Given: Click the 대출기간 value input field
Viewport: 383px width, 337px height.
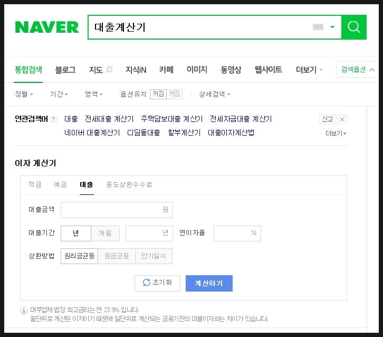Looking at the screenshot, I should coord(149,233).
